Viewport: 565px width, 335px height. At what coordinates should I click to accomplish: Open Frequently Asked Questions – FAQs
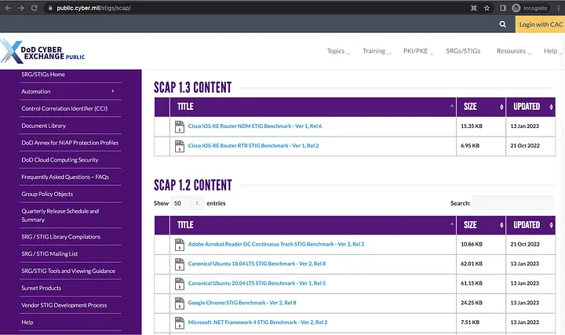pos(65,177)
